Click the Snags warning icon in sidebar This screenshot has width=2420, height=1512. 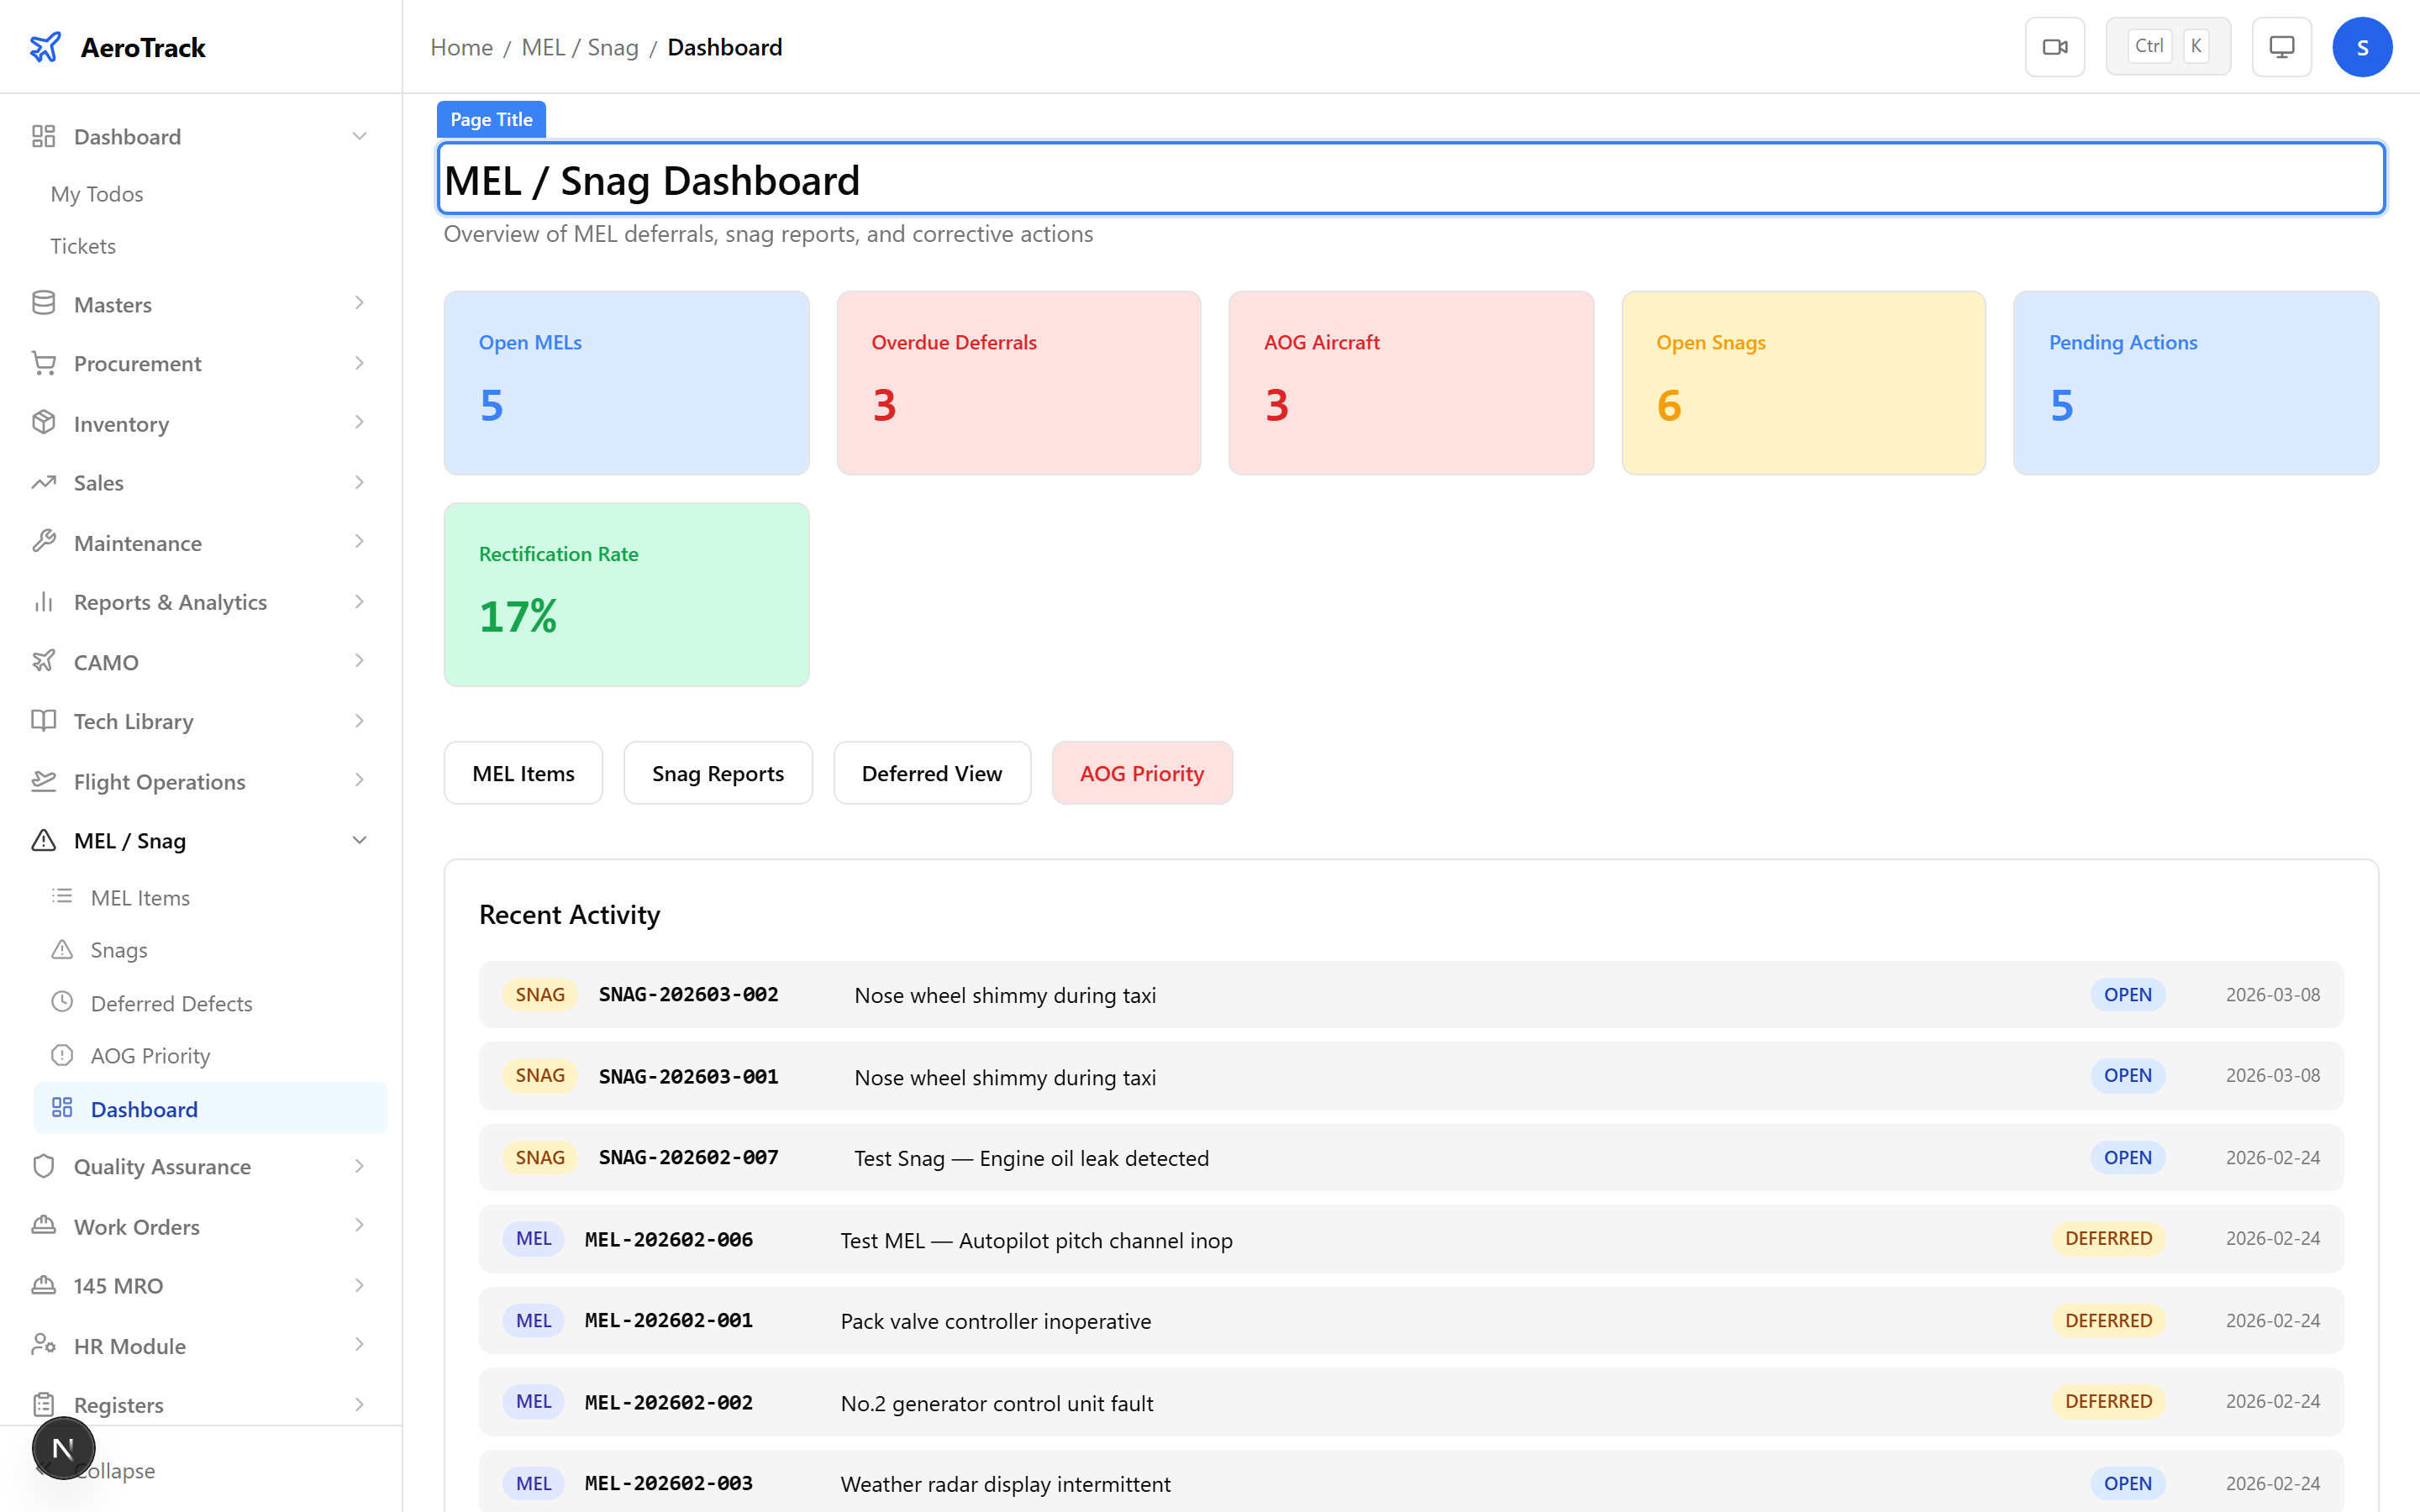tap(63, 949)
